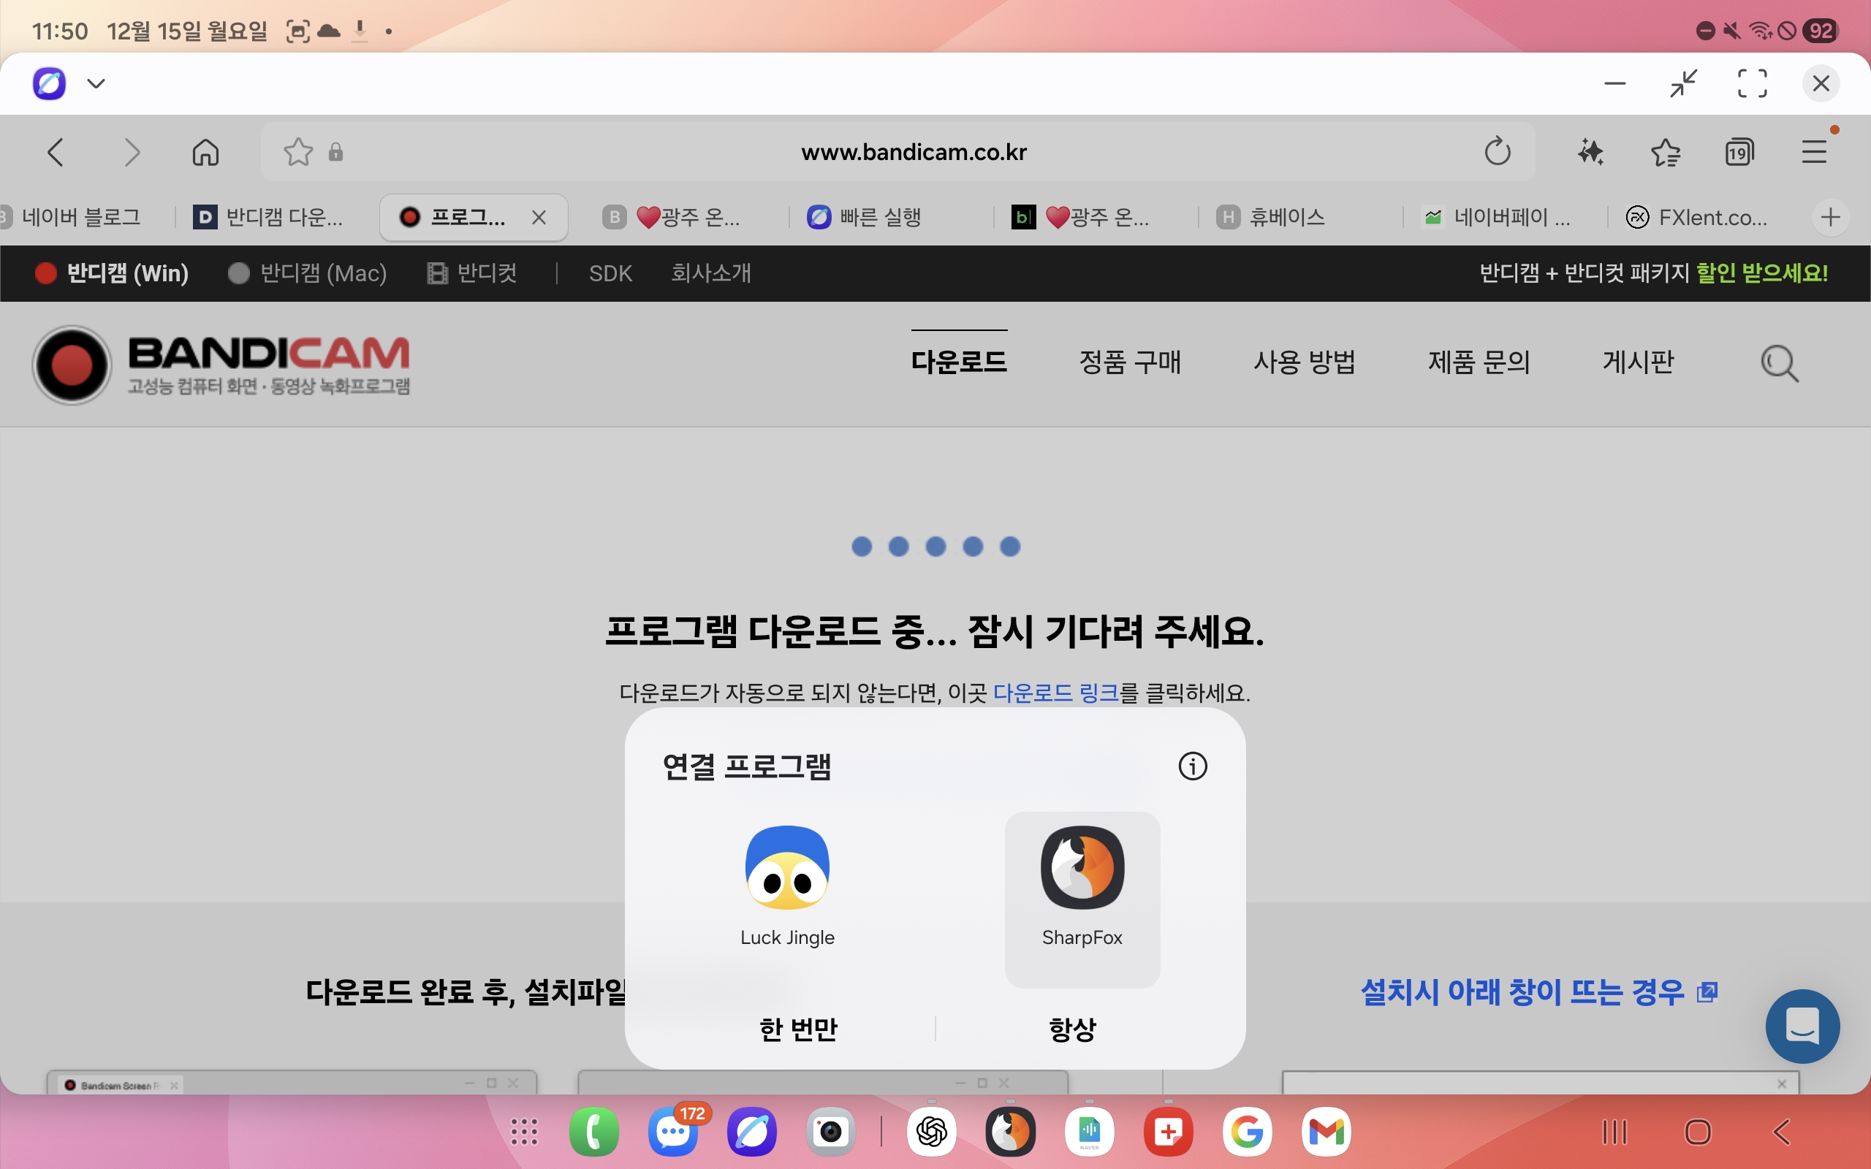Open the browser hamburger menu
The height and width of the screenshot is (1169, 1871).
[x=1814, y=151]
